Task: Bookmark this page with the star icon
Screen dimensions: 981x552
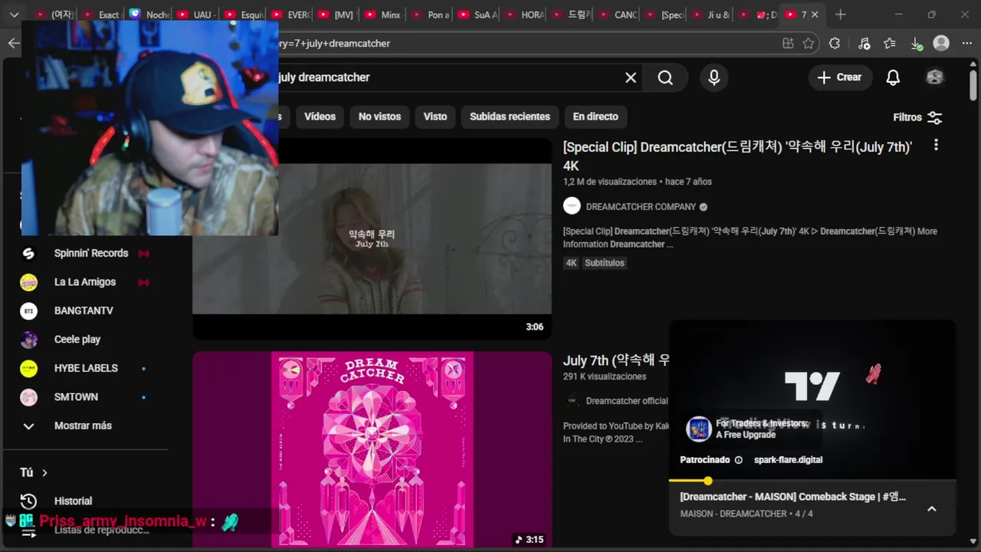Action: tap(809, 44)
